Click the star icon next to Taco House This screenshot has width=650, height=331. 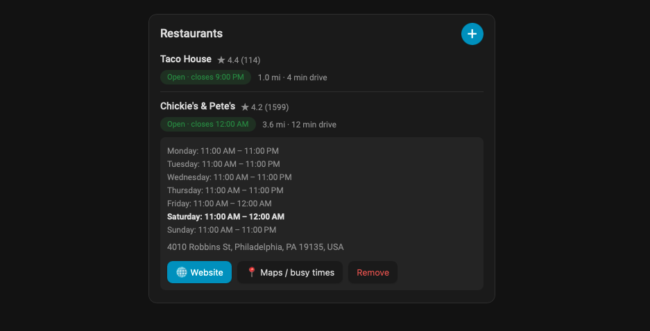pos(221,60)
